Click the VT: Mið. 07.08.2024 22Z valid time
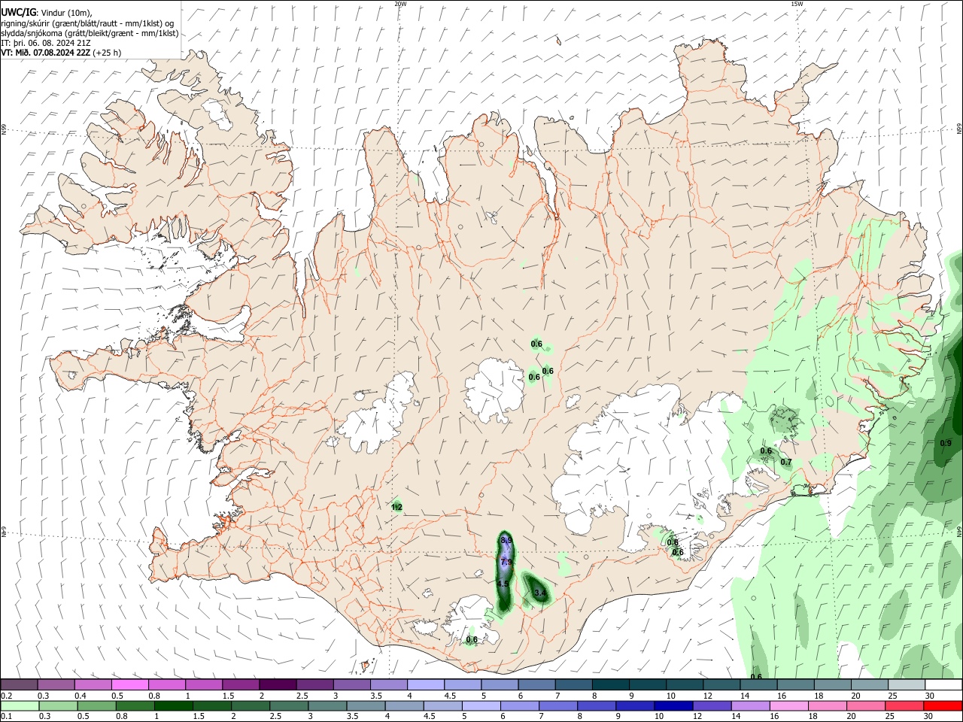The image size is (963, 722). (46, 53)
